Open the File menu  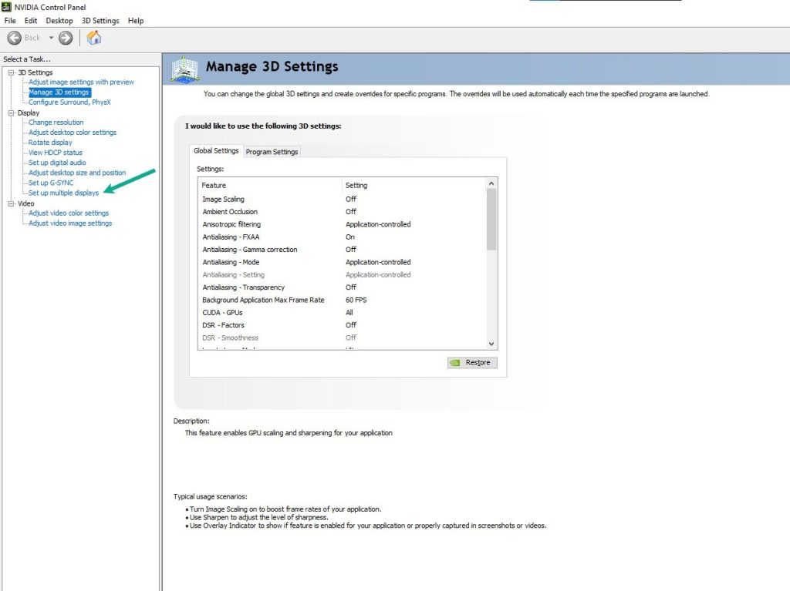[10, 21]
